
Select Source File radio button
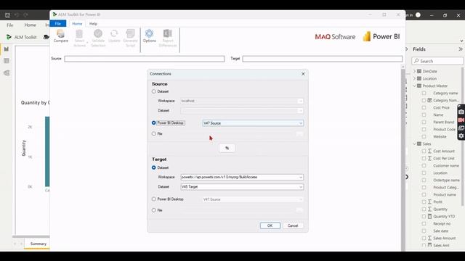[153, 133]
